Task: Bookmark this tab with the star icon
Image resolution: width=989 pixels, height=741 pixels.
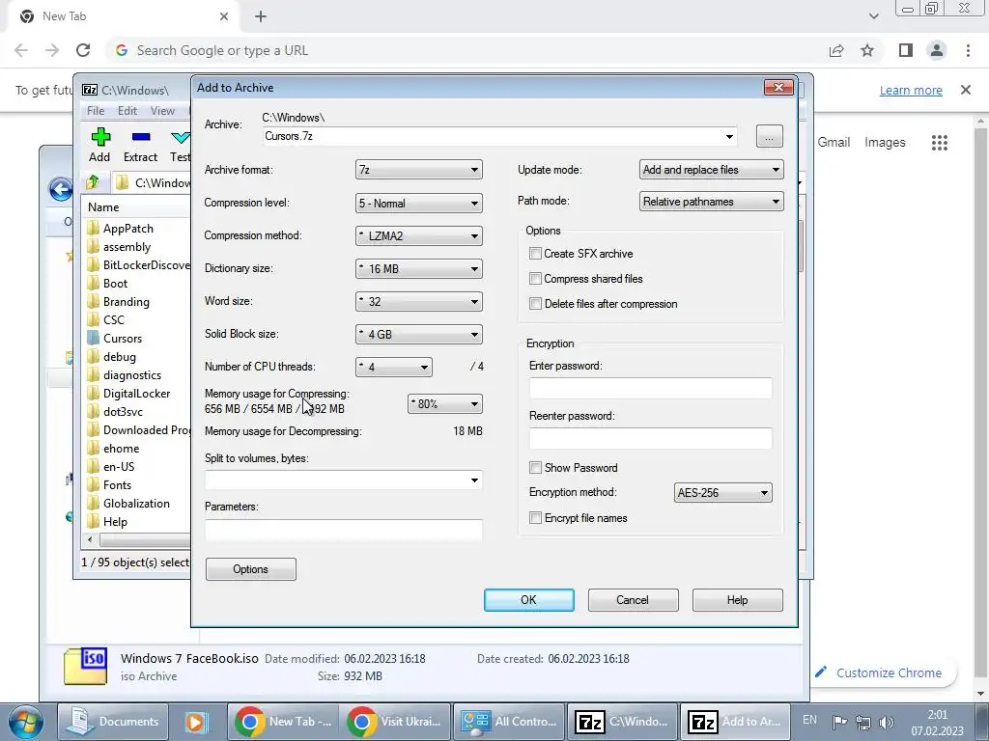Action: (x=867, y=50)
